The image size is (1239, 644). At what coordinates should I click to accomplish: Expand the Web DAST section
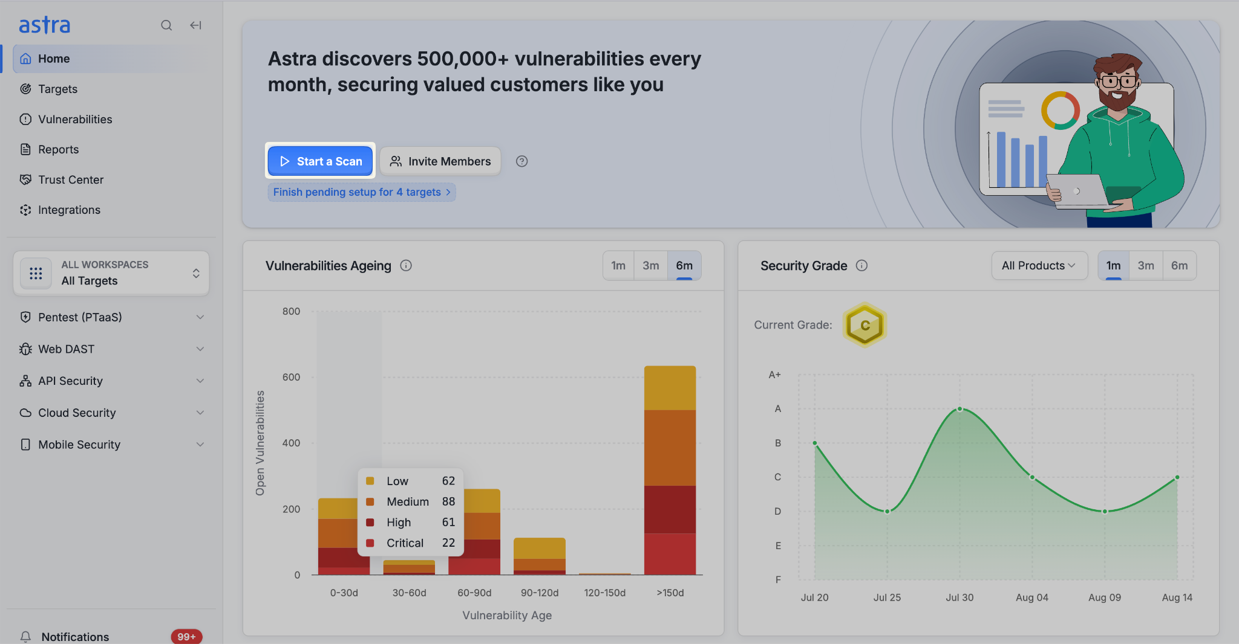tap(112, 349)
